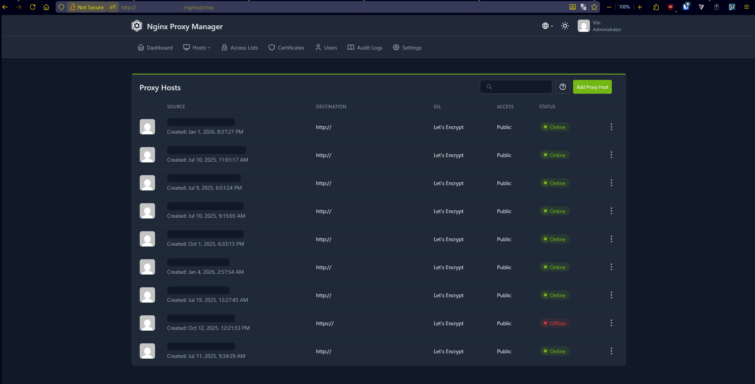Open Settings from the navigation bar

coord(407,48)
